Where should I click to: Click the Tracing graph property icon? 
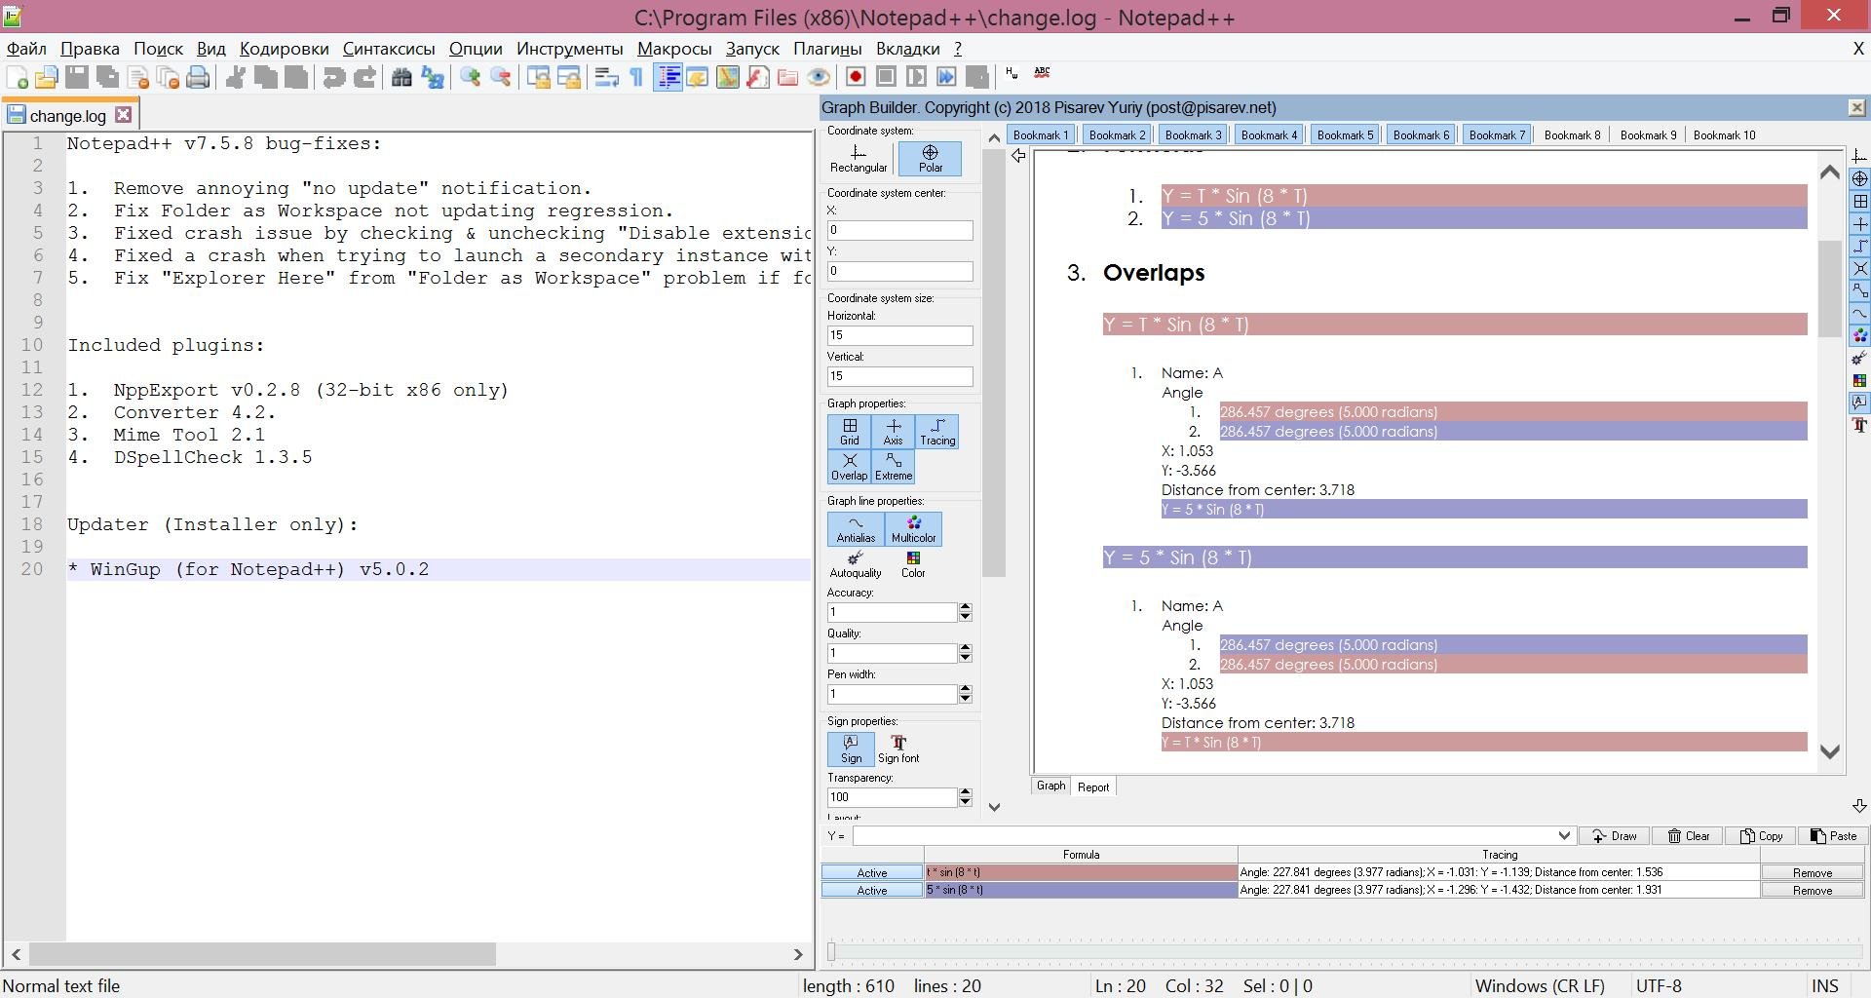click(x=936, y=431)
